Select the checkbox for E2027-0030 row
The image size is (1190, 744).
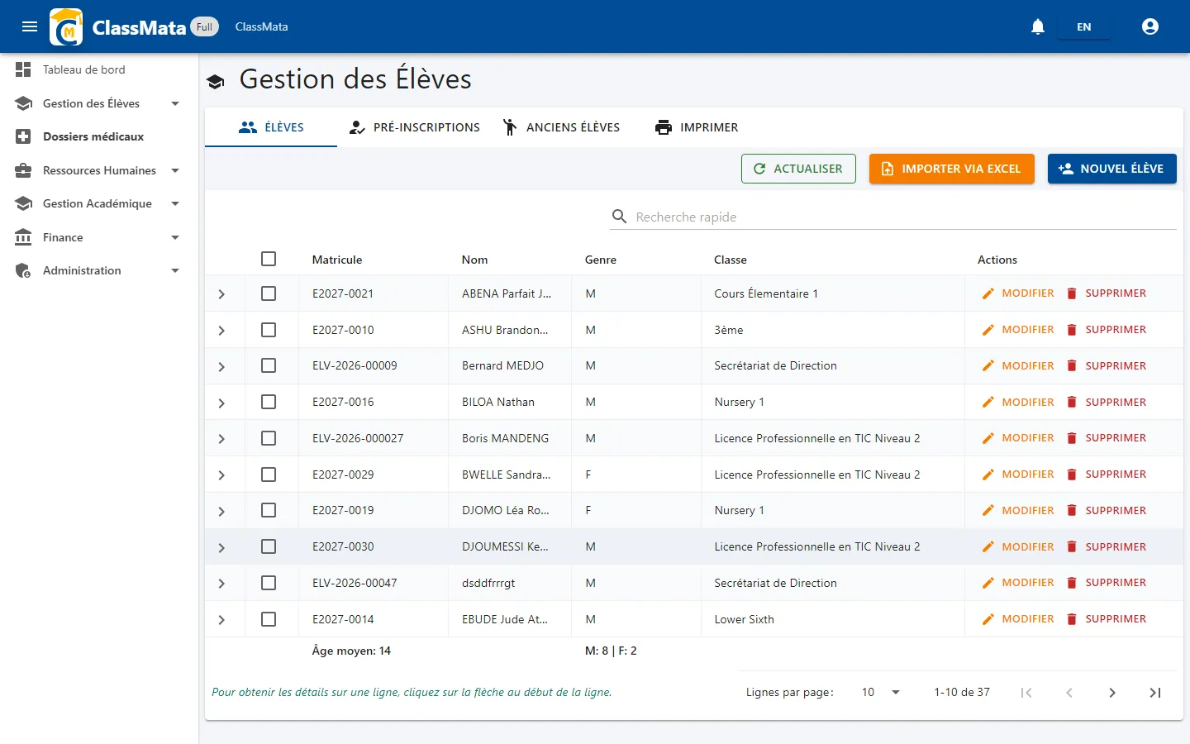click(x=269, y=546)
